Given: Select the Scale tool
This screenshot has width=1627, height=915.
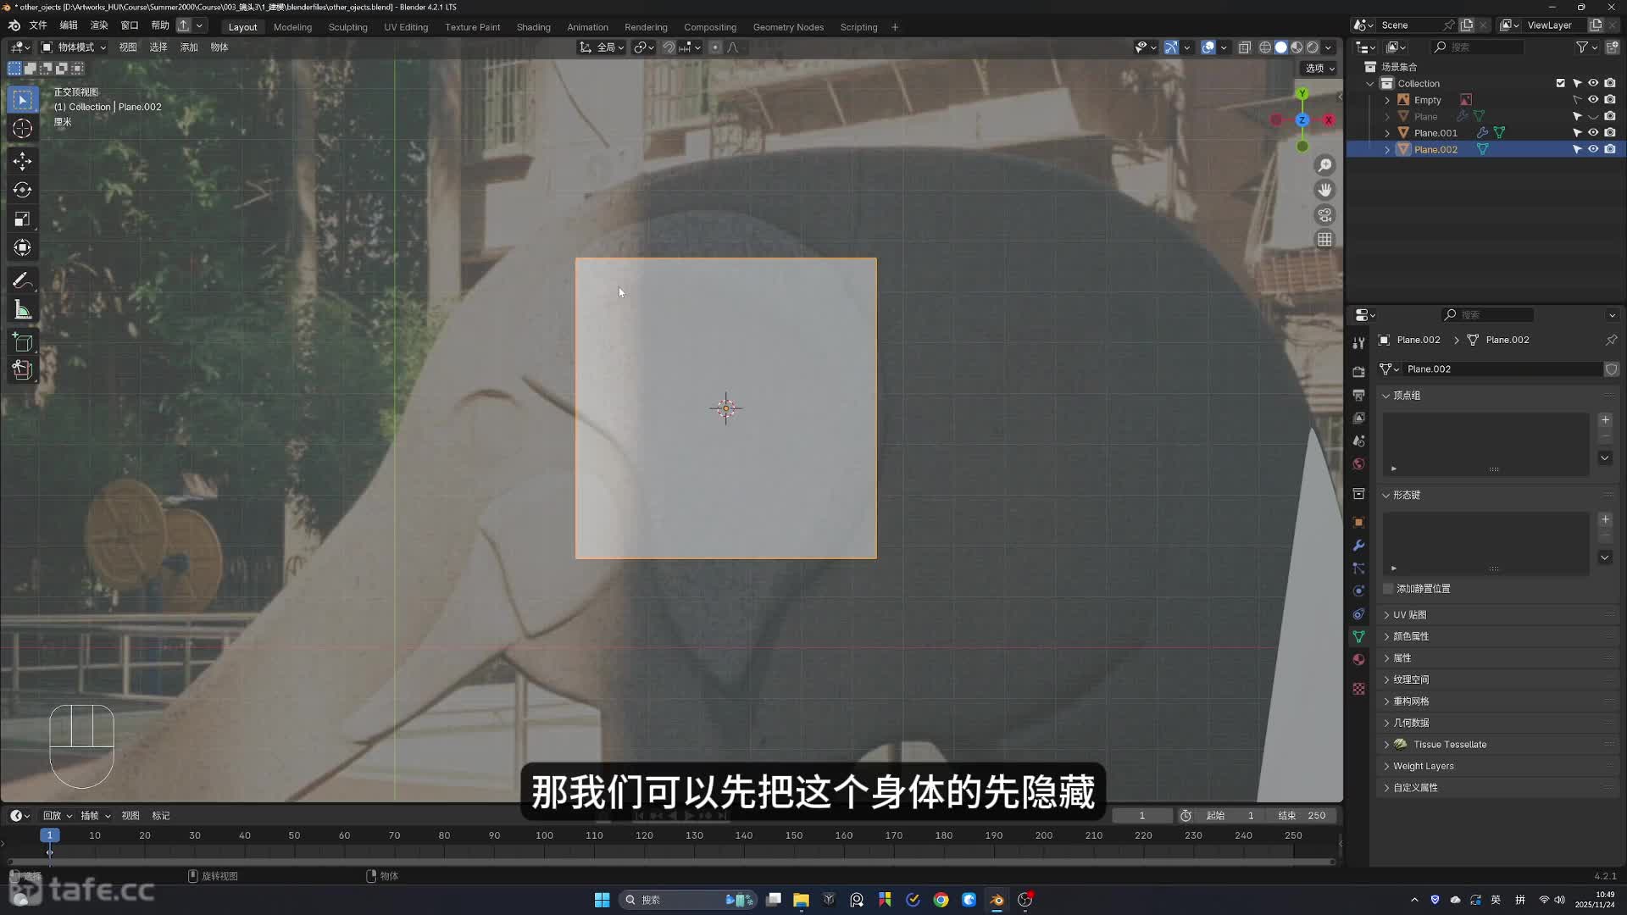Looking at the screenshot, I should coord(23,219).
